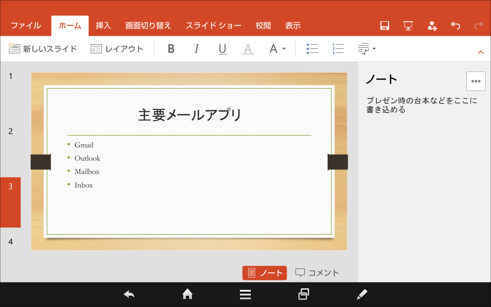Insert a new slide

[43, 49]
